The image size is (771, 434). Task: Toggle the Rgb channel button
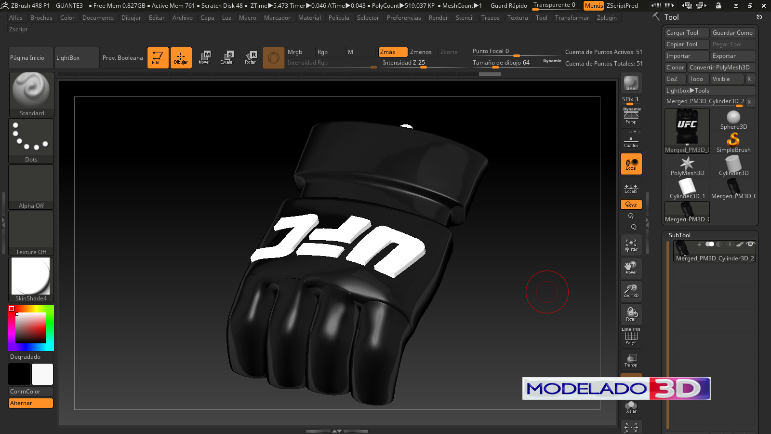click(330, 52)
